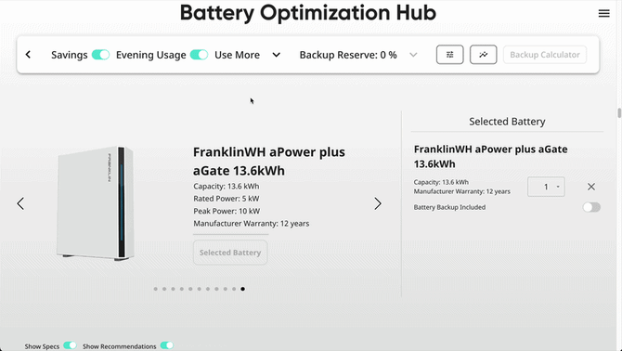Click the page's vertical scrollbar thumb
Image resolution: width=622 pixels, height=351 pixels.
(619, 112)
